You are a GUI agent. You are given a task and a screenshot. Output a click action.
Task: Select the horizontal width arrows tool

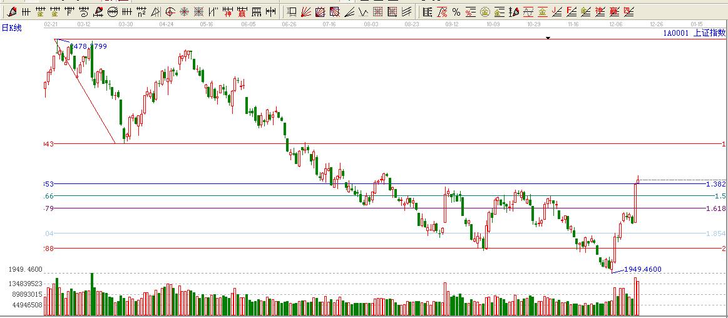click(270, 11)
